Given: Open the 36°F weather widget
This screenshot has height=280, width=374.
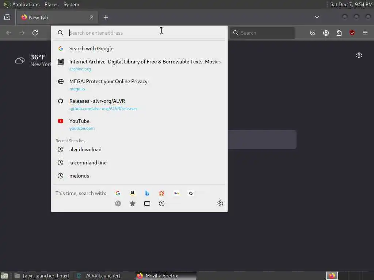Looking at the screenshot, I should tap(33, 60).
